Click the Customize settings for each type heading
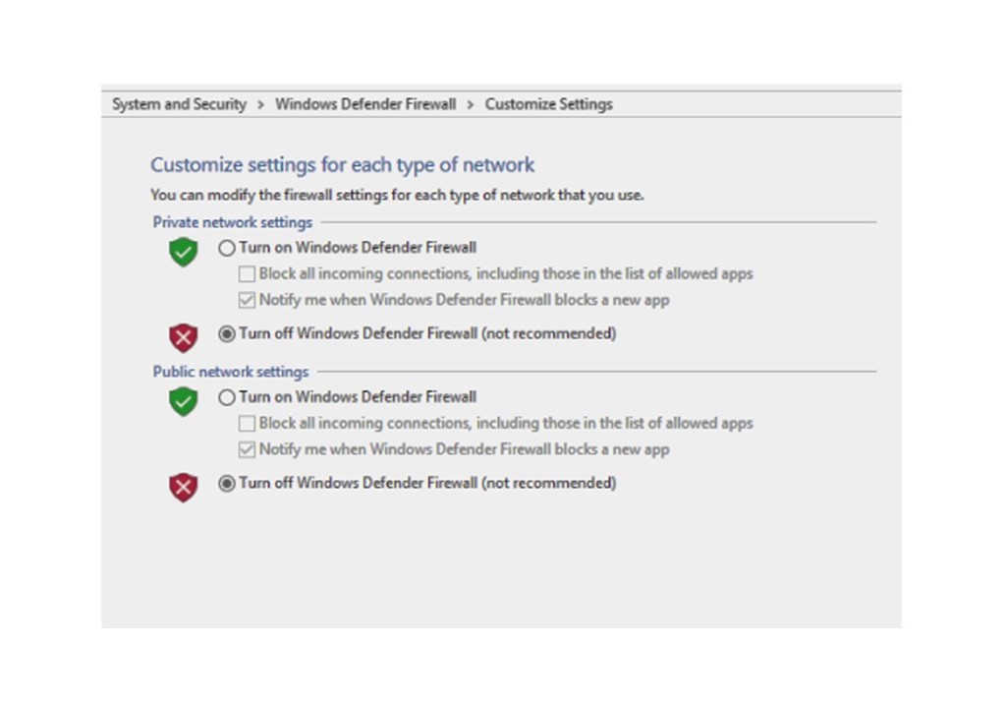 (x=343, y=165)
